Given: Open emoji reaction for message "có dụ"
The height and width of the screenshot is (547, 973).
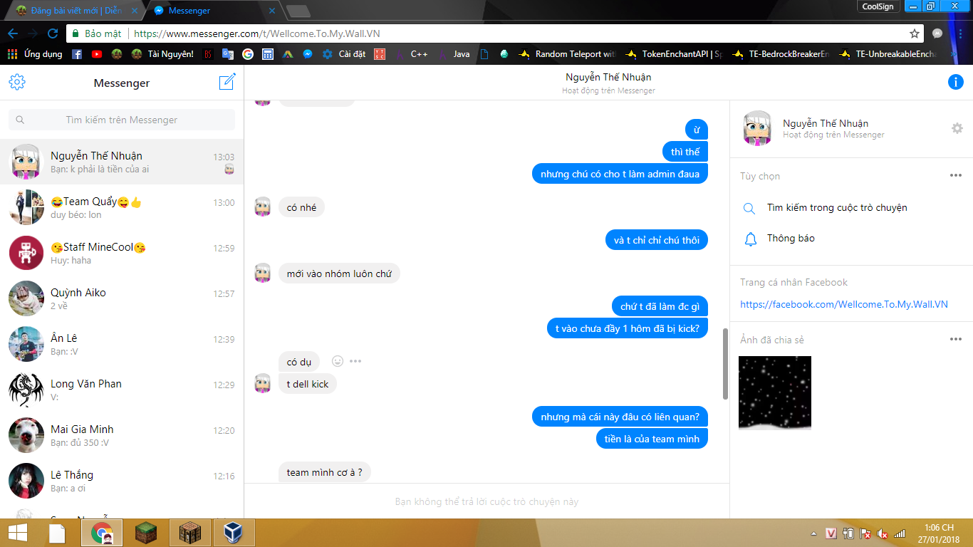Looking at the screenshot, I should click(x=338, y=361).
